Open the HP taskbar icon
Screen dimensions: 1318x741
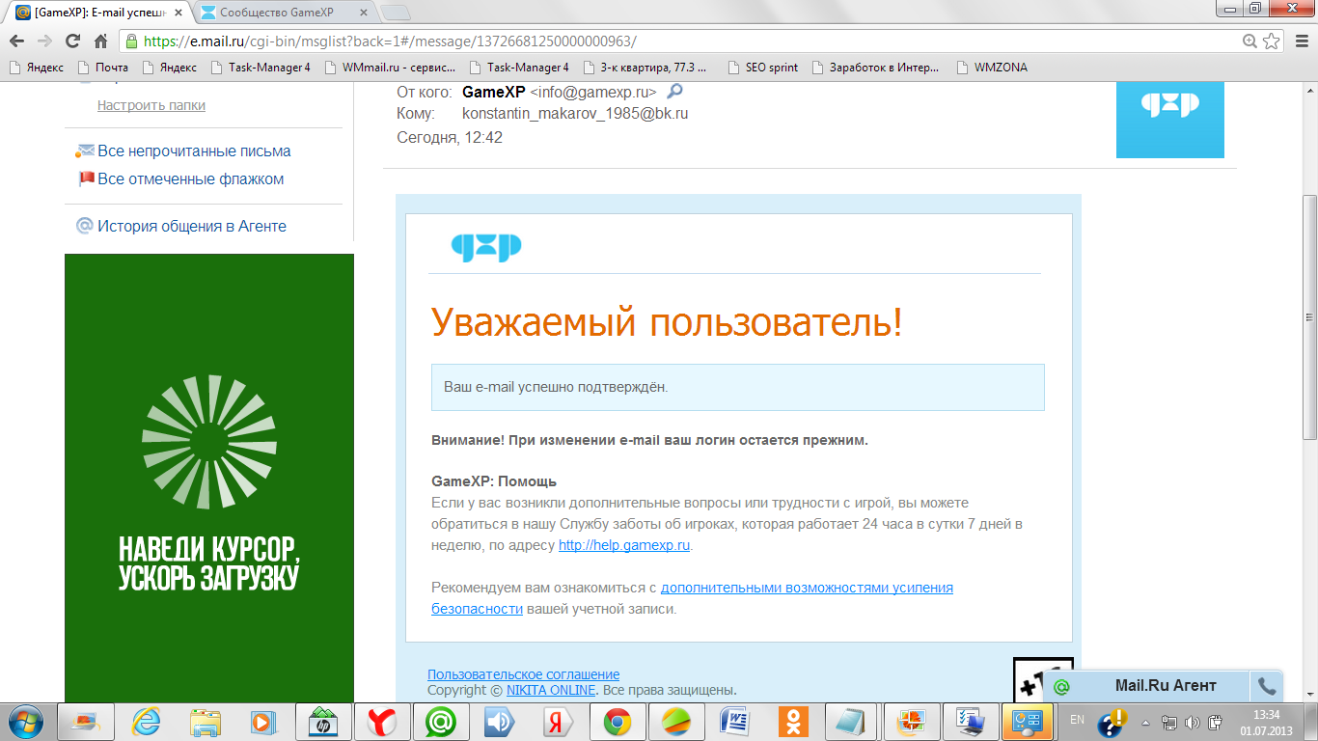tap(323, 722)
